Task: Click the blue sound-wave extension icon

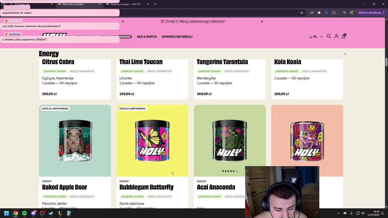Action: 326,13
